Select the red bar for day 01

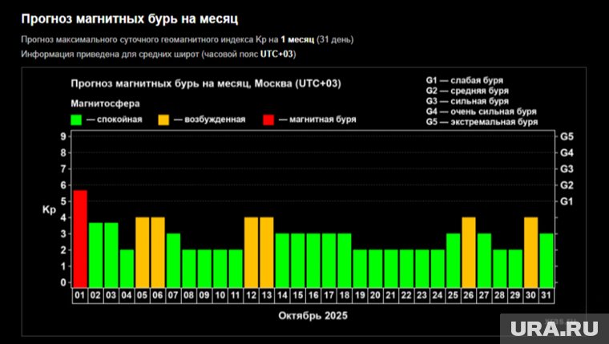point(80,238)
